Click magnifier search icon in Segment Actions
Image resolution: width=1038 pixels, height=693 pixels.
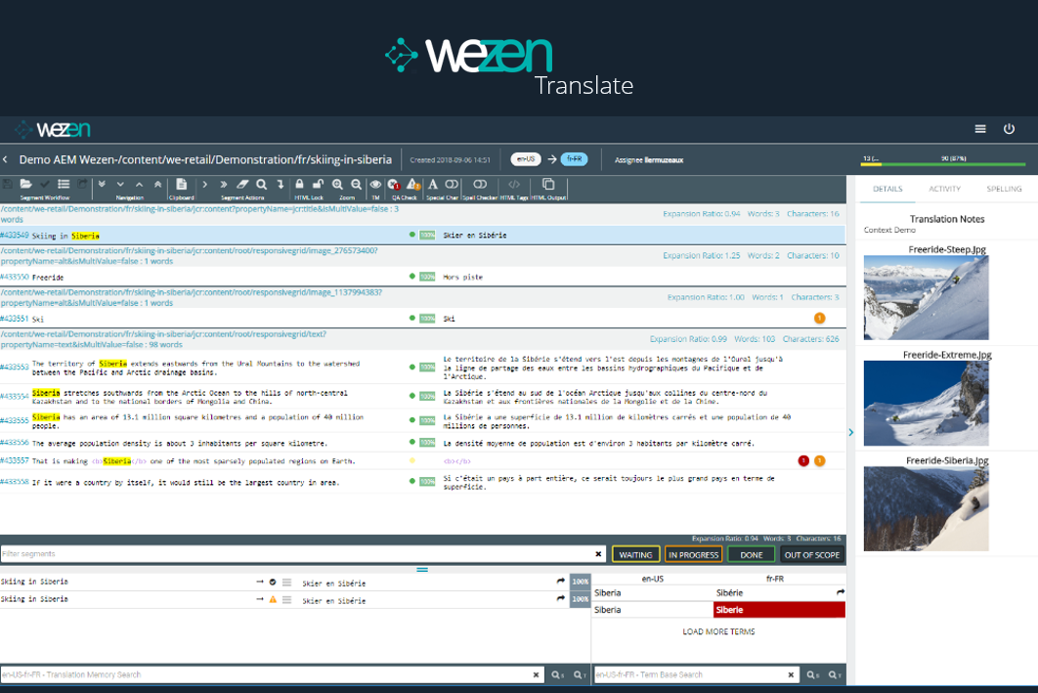[262, 184]
